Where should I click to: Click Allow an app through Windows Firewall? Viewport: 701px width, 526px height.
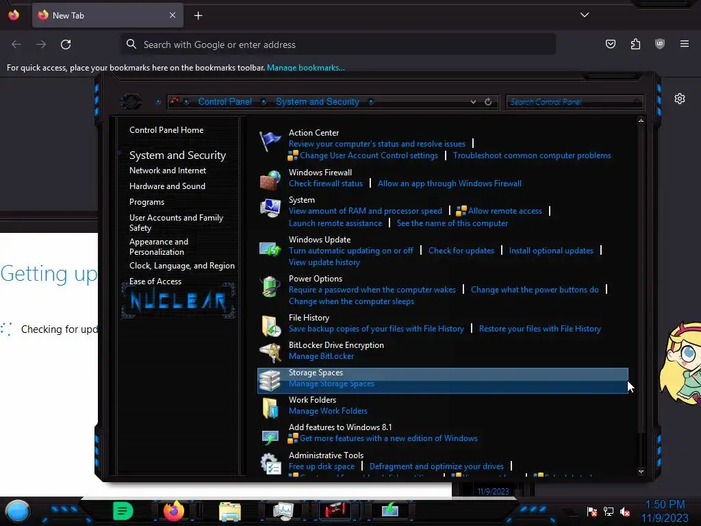click(x=449, y=184)
